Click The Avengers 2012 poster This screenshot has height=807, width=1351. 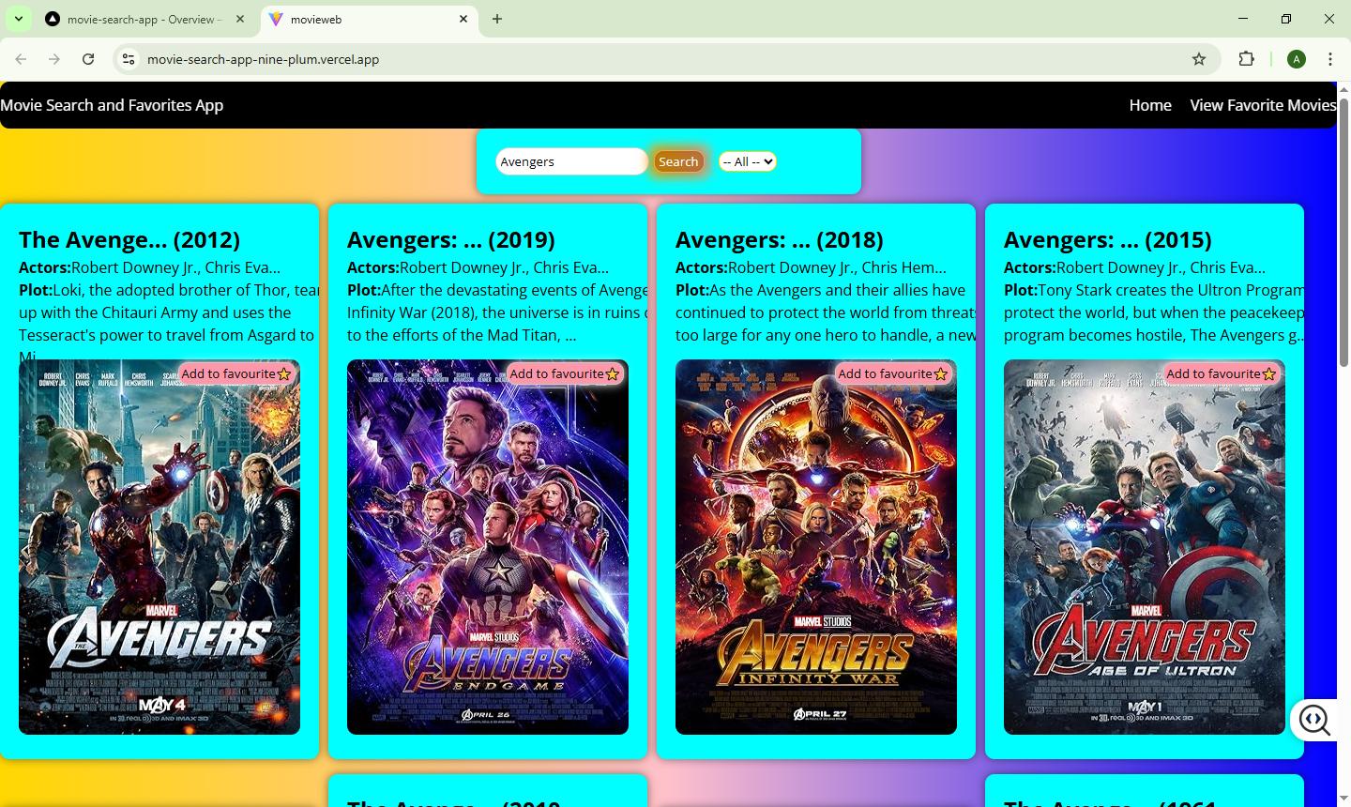159,547
